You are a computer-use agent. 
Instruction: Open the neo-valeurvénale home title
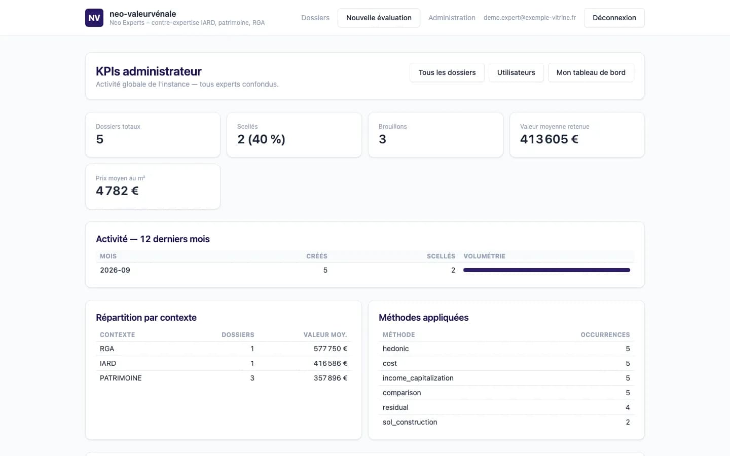coord(143,14)
